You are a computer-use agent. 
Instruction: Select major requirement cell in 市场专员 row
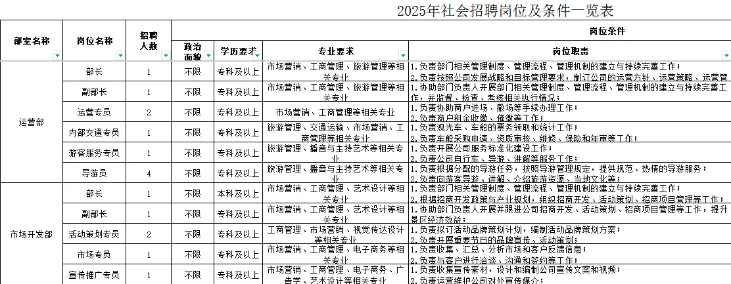(335, 254)
